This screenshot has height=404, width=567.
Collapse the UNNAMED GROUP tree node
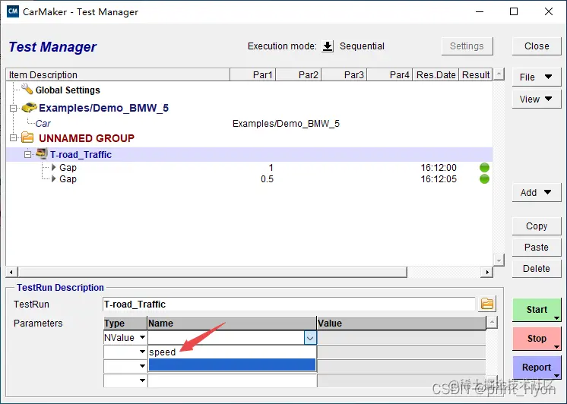coord(14,138)
